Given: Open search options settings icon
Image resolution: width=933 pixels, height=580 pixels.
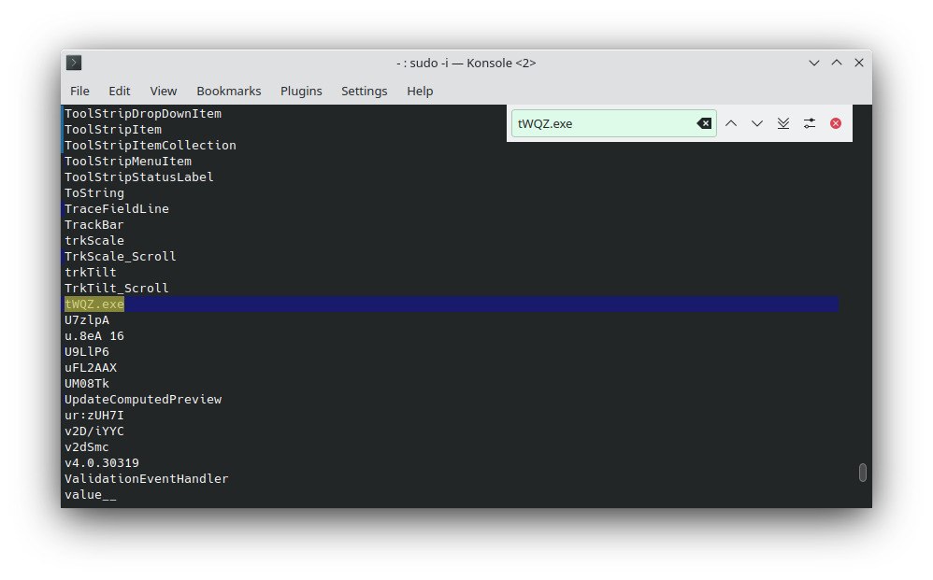Looking at the screenshot, I should pos(810,123).
